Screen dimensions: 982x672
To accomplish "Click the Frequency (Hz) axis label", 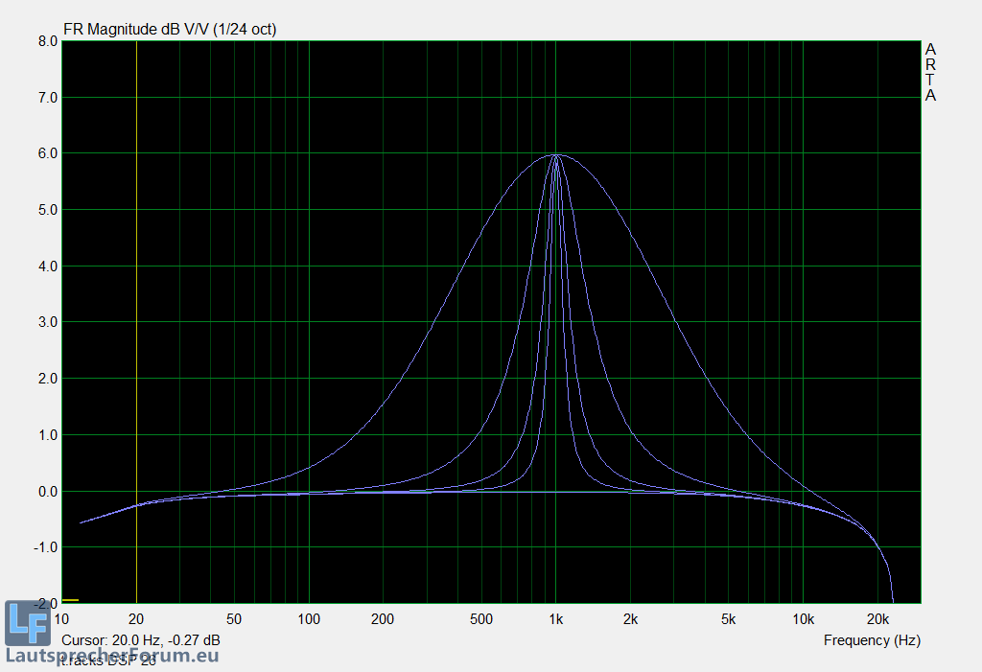I will [x=871, y=639].
